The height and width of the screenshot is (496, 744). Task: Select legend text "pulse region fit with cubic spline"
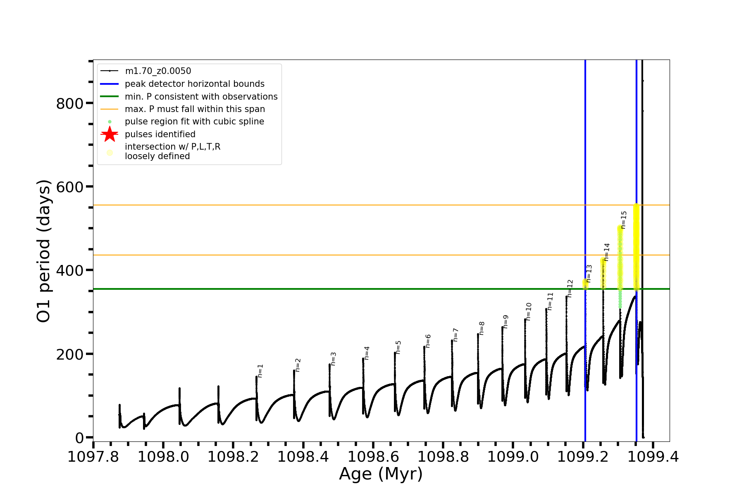194,122
